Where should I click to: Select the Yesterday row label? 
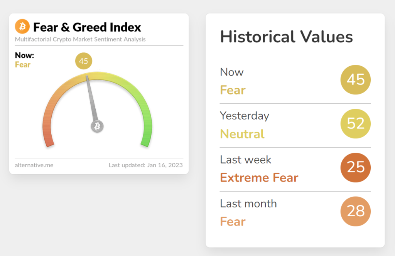[244, 116]
